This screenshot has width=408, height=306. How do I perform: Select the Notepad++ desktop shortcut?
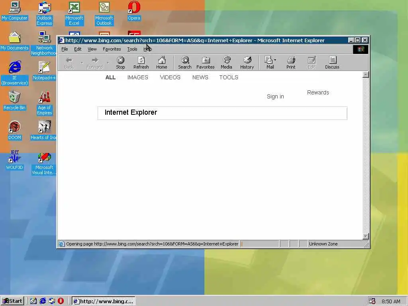(44, 71)
